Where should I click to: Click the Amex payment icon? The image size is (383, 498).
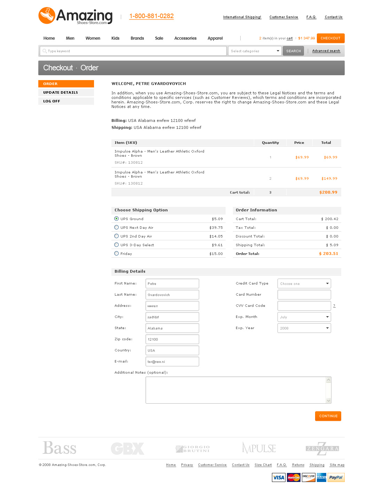point(321,477)
